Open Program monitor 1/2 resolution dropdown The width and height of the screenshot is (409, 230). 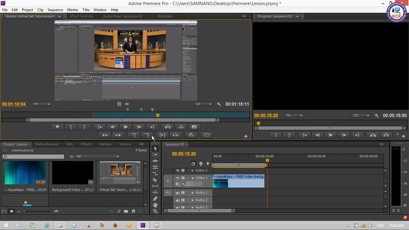[361, 115]
